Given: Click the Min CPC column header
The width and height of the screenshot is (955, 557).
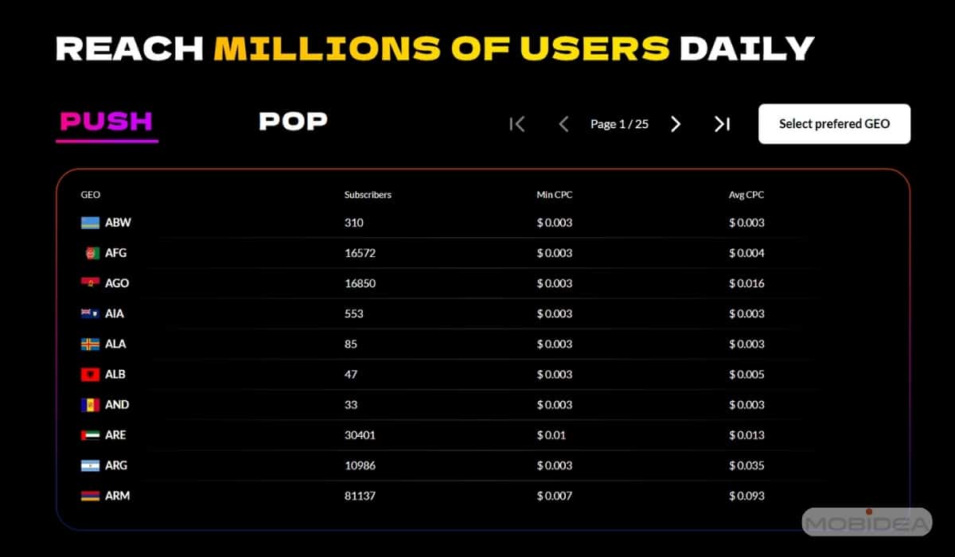Looking at the screenshot, I should pyautogui.click(x=555, y=195).
